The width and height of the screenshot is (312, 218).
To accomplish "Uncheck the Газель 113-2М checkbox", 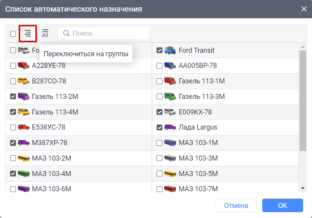I will pyautogui.click(x=13, y=97).
